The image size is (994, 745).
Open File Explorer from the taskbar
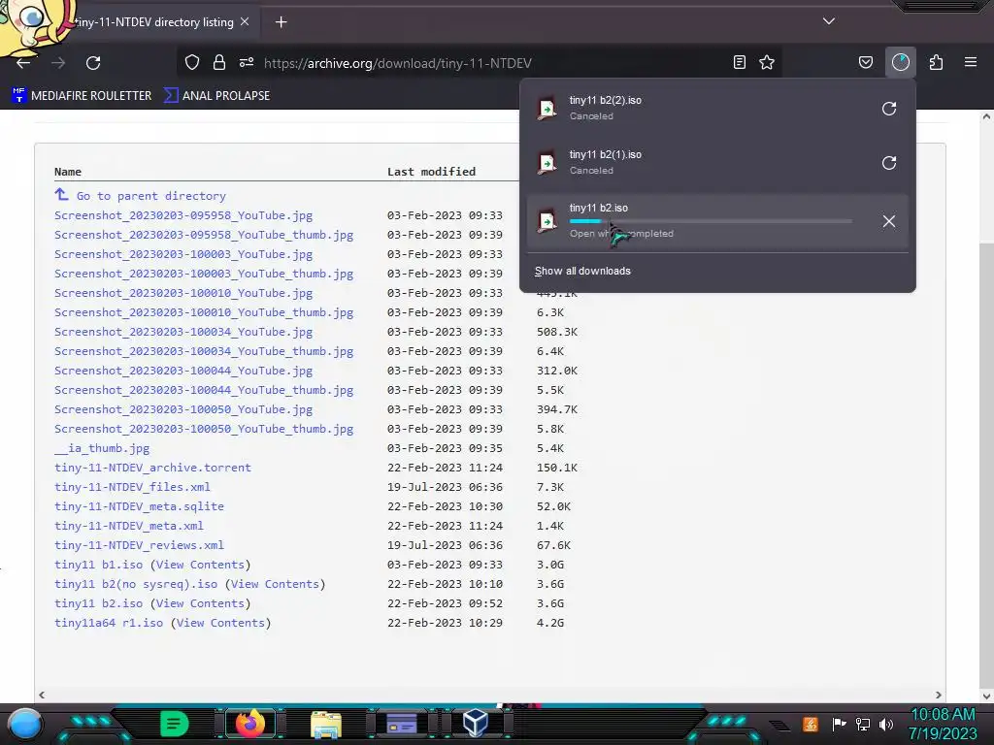[x=326, y=725]
